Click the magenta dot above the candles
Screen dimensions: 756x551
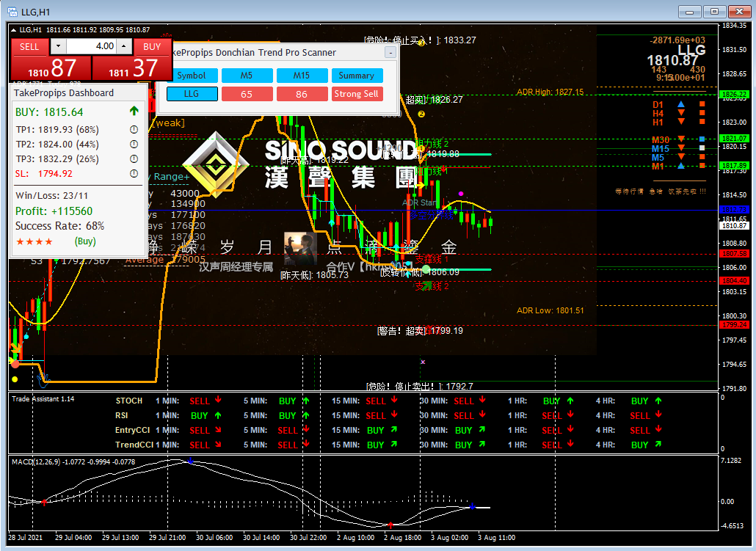461,194
